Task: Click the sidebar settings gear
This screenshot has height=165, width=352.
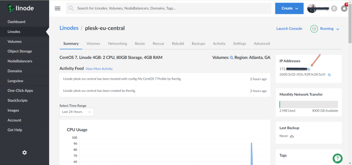Action: point(24,152)
